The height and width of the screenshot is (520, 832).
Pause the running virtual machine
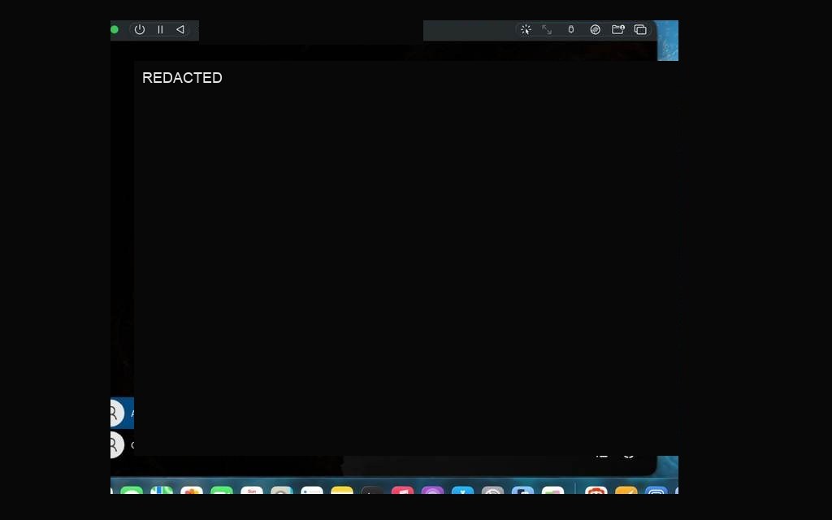pos(160,30)
